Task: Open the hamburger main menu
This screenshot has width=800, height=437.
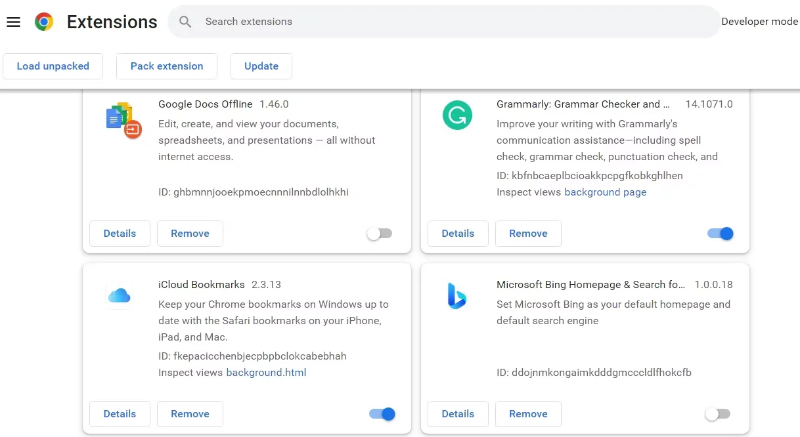Action: point(13,22)
